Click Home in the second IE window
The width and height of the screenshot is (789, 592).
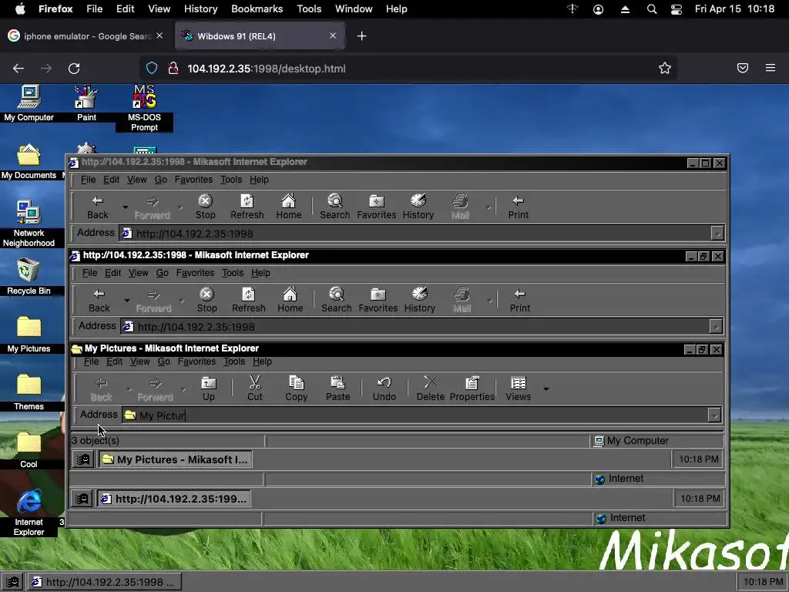click(x=290, y=300)
